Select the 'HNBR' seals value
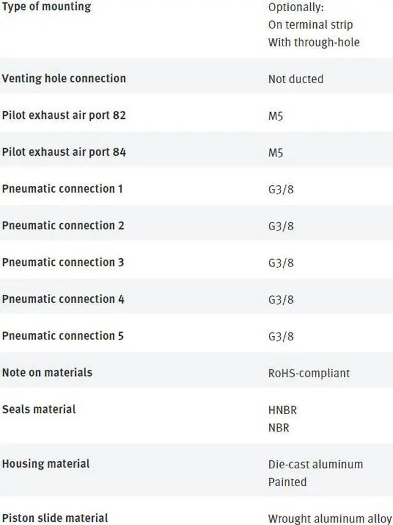The width and height of the screenshot is (393, 525). (x=282, y=410)
